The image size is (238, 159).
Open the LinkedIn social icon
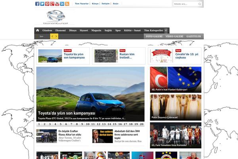coord(62,4)
